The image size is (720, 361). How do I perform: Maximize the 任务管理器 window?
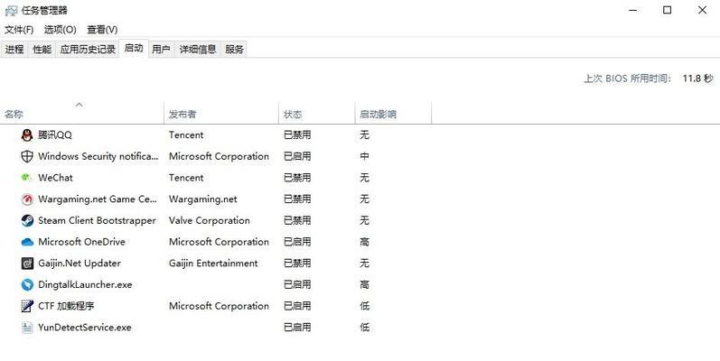pos(668,10)
